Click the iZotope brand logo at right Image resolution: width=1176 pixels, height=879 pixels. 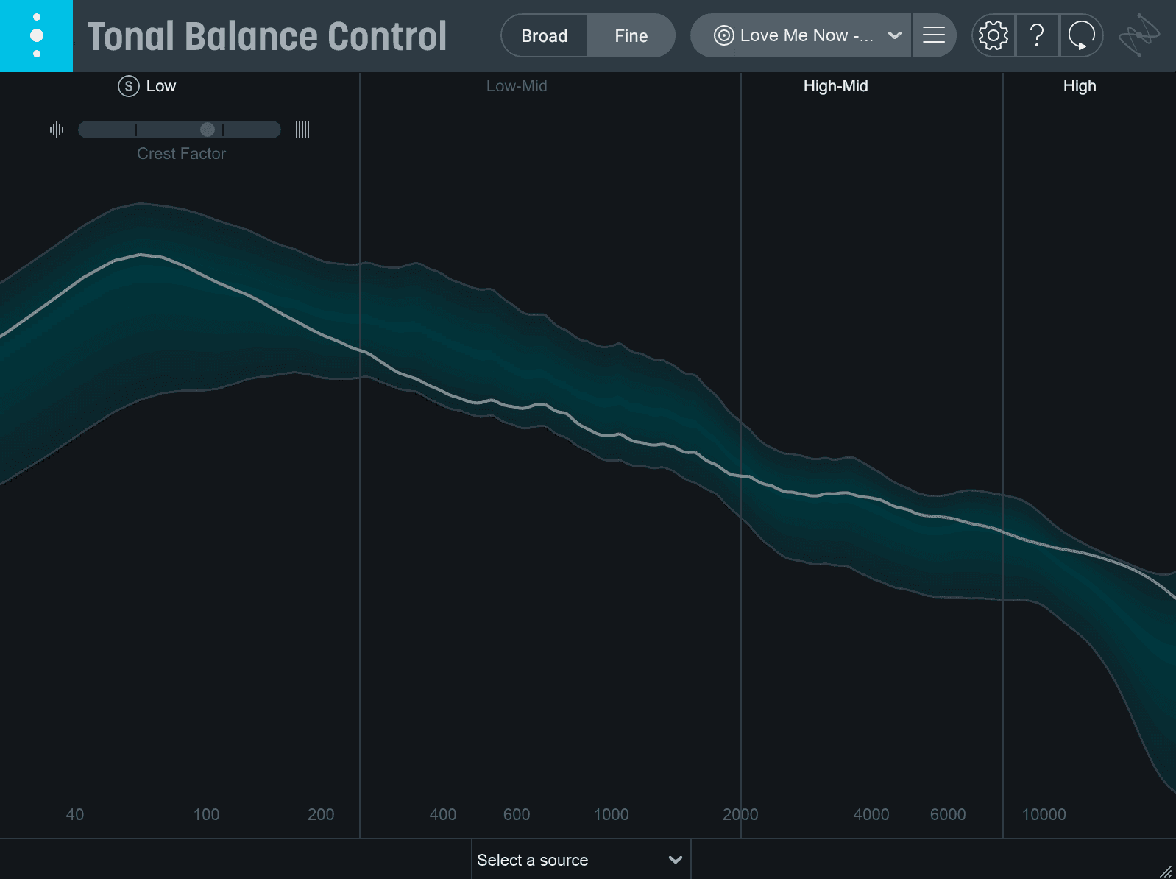tap(1139, 35)
